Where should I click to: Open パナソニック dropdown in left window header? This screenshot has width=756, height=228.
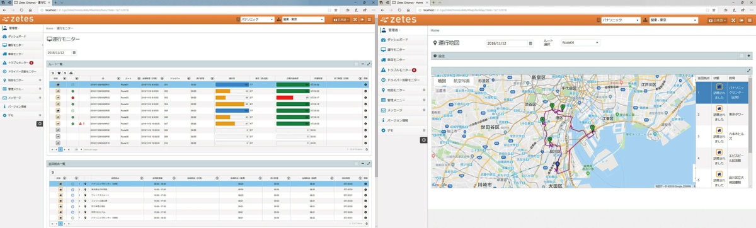coord(258,20)
